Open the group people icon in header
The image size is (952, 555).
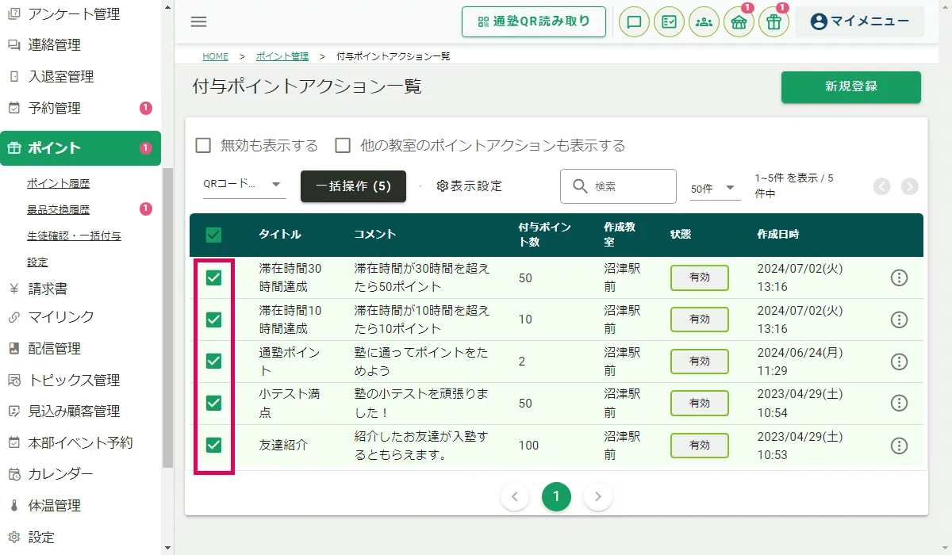704,21
